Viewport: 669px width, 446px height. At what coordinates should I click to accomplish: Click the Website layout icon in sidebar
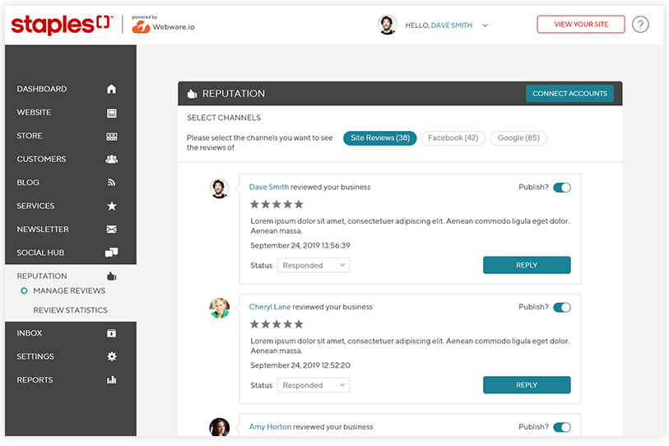point(111,113)
